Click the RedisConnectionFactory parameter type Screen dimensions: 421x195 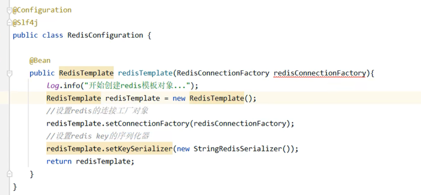223,73
